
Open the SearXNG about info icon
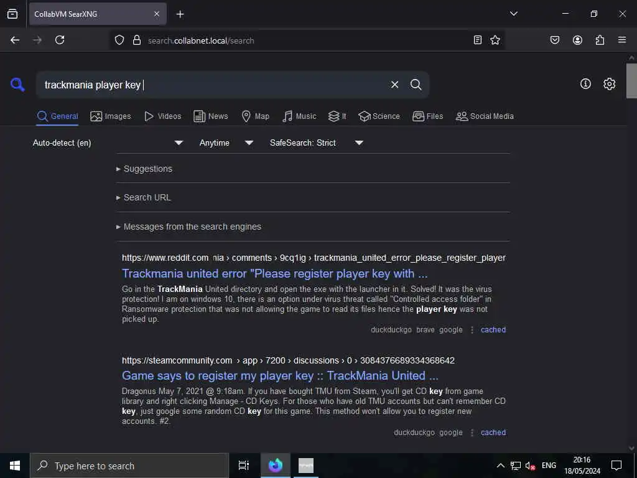[x=585, y=84]
